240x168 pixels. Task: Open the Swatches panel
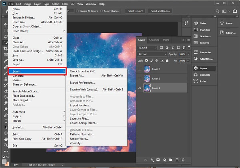[x=204, y=30]
